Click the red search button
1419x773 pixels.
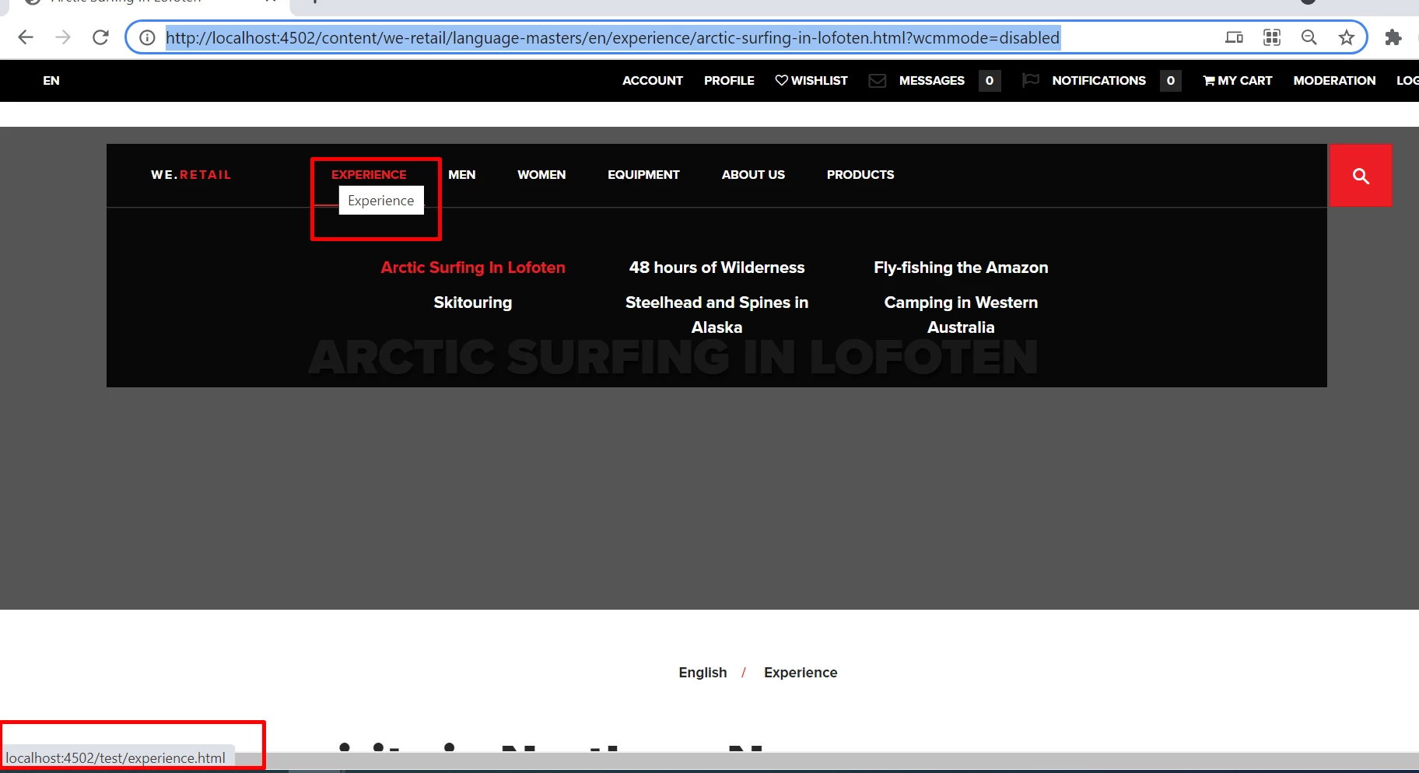pos(1361,176)
